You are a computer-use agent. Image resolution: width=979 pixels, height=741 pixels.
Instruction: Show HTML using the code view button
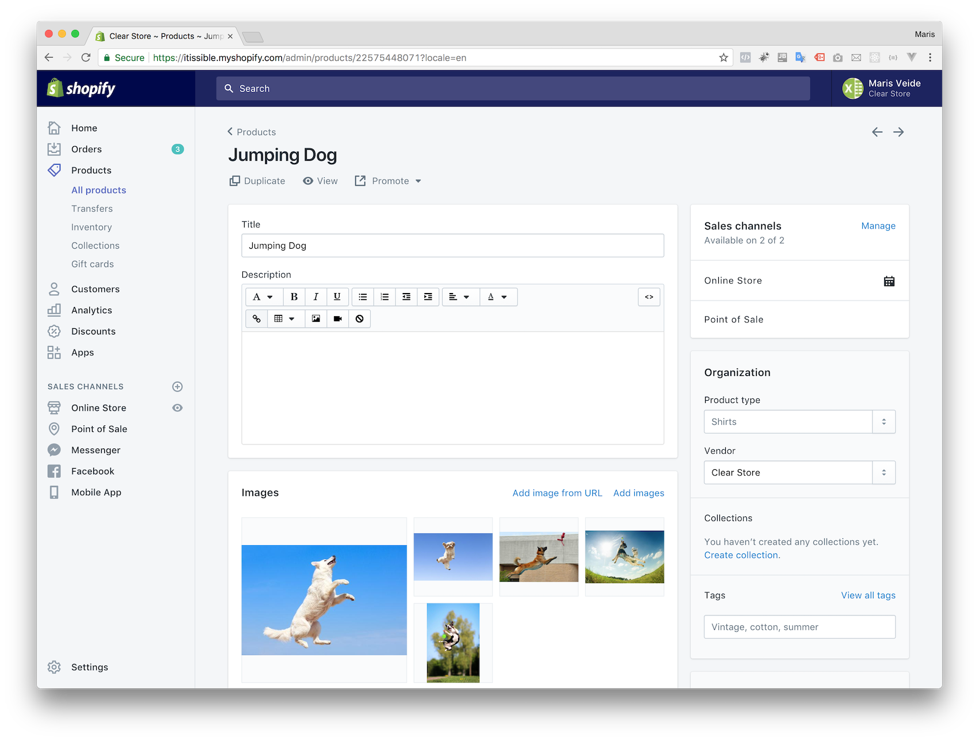click(649, 297)
